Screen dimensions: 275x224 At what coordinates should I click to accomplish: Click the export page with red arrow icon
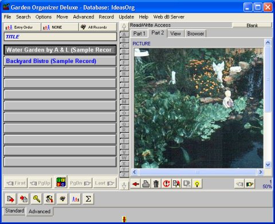(11, 199)
